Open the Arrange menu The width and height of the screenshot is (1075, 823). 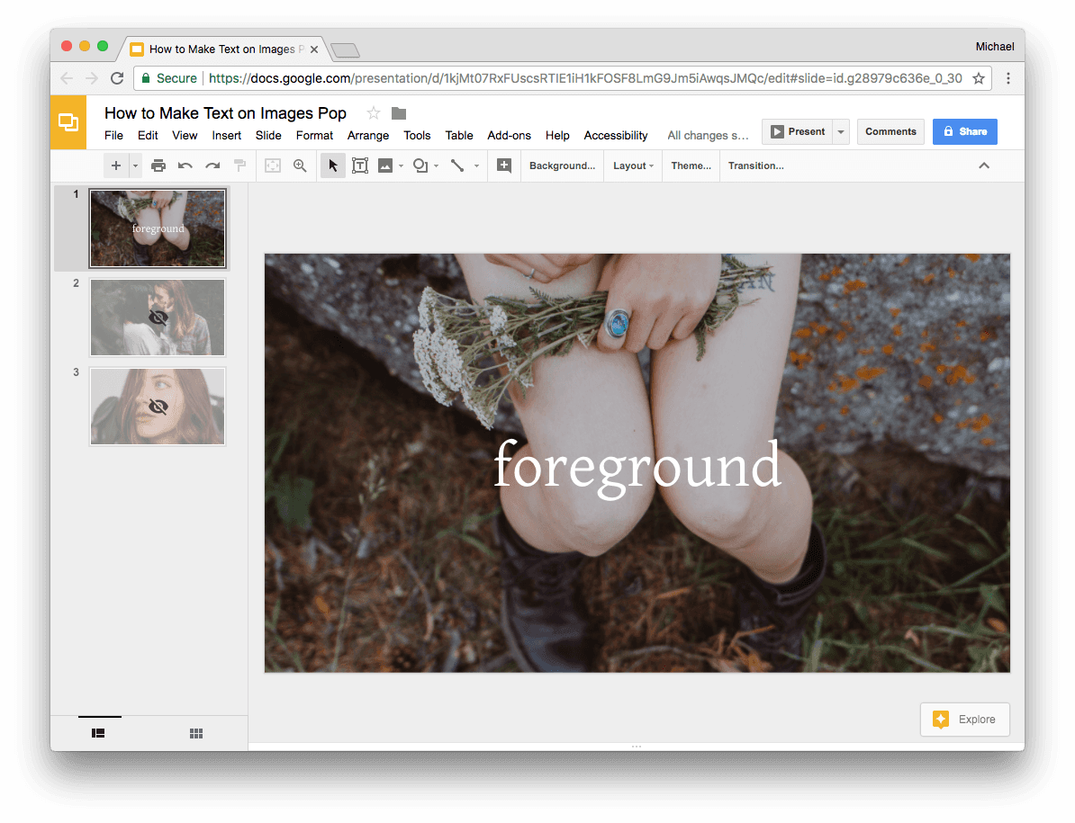point(368,136)
